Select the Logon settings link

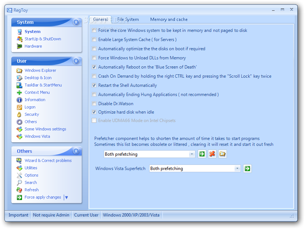30,107
